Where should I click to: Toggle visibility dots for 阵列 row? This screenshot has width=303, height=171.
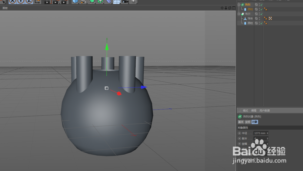click(260, 5)
